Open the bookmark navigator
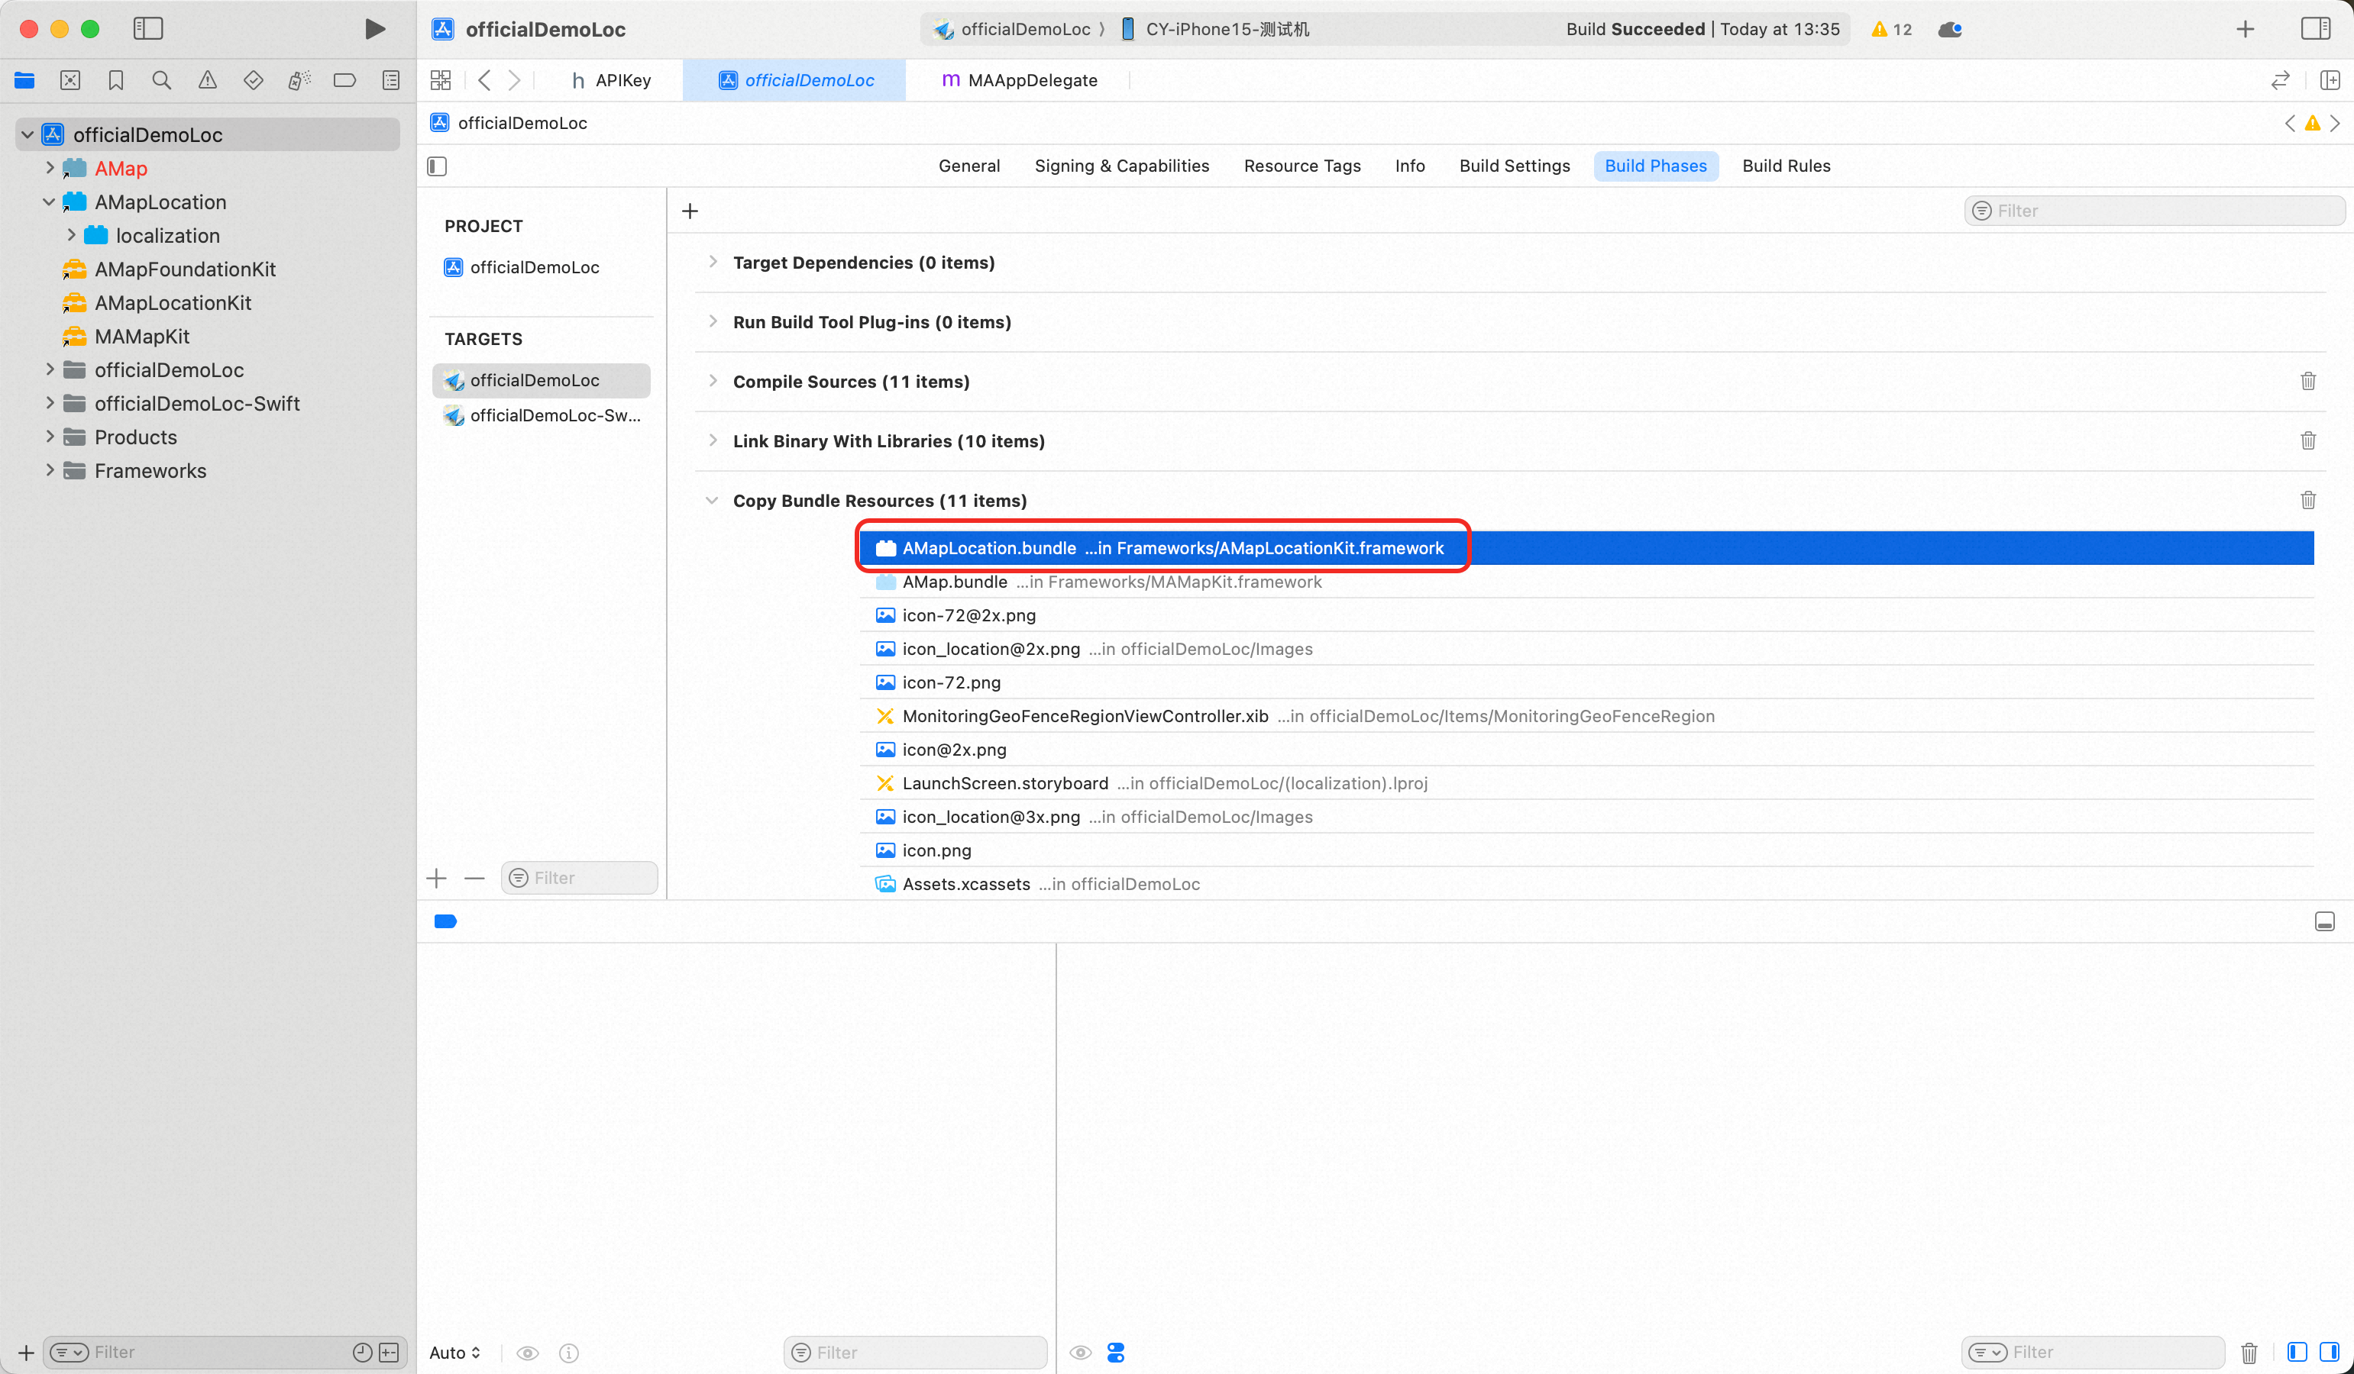 pos(116,80)
